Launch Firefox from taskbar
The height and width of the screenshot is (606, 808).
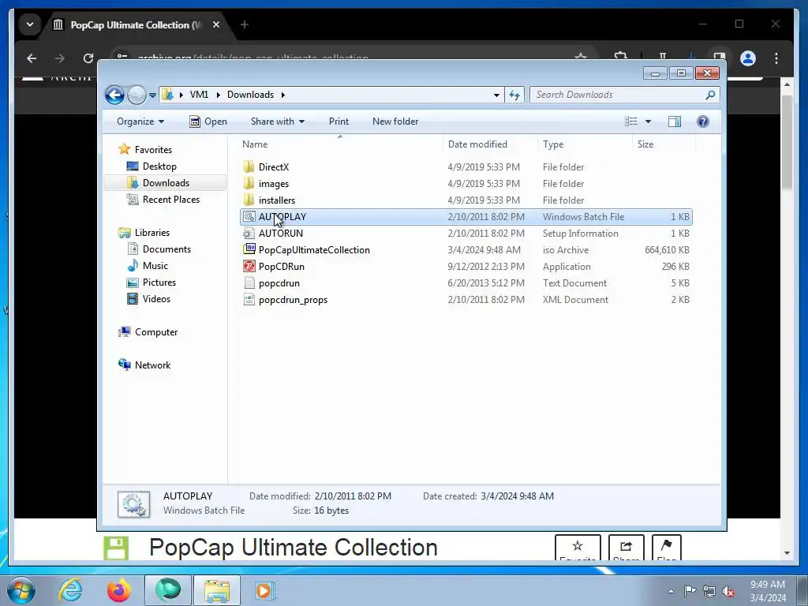118,590
